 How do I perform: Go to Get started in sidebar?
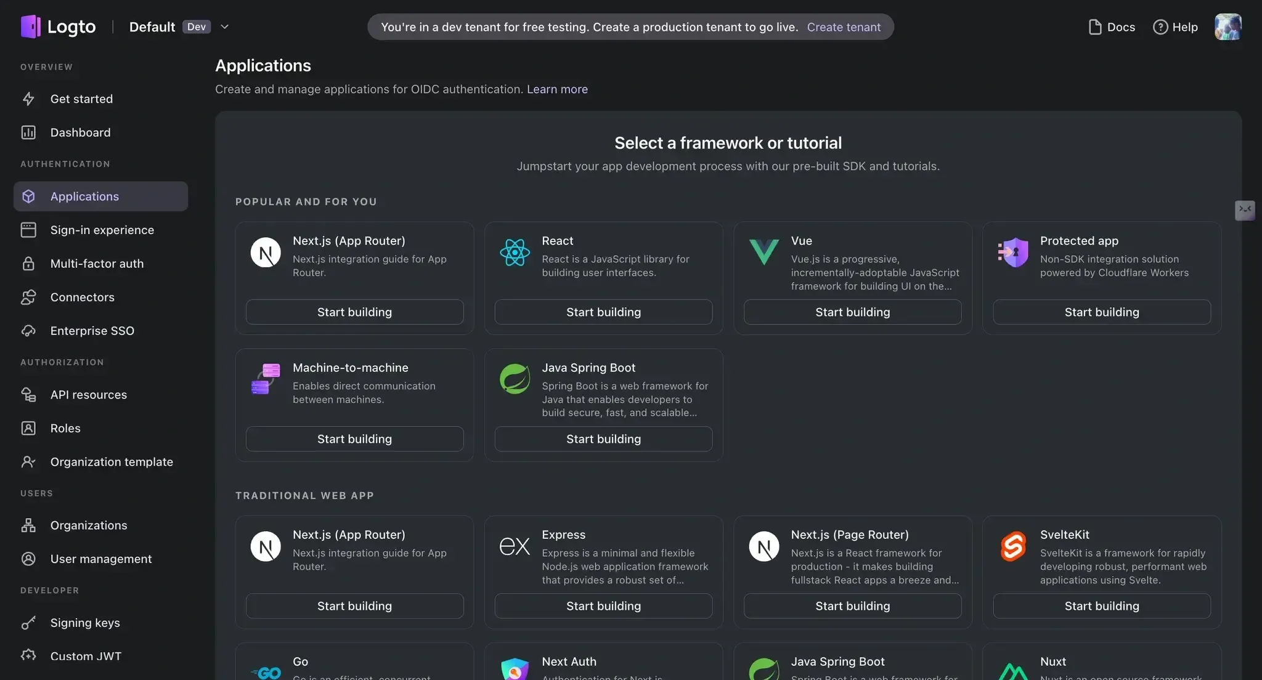point(81,99)
